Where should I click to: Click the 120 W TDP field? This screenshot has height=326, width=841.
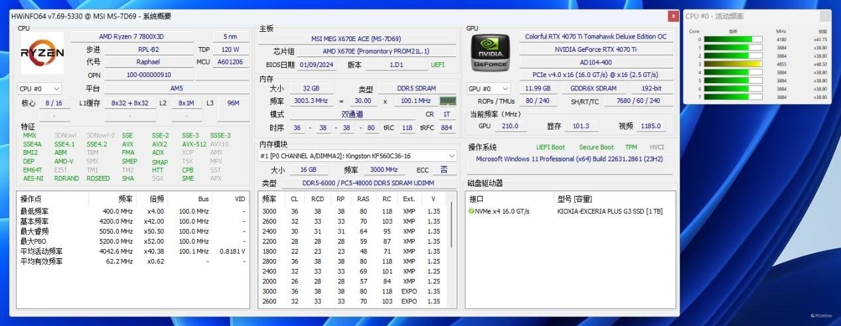[x=230, y=49]
